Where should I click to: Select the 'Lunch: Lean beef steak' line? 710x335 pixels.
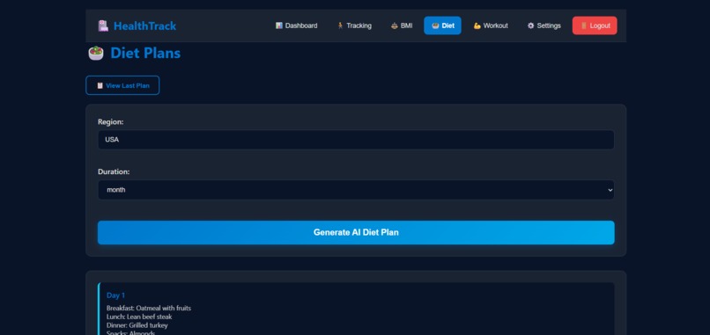139,317
